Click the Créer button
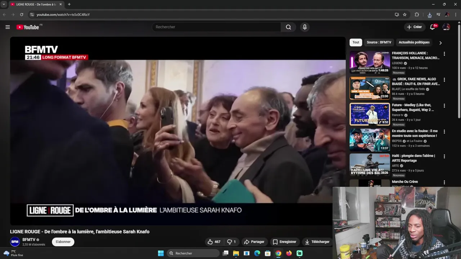This screenshot has width=461, height=259. [414, 27]
